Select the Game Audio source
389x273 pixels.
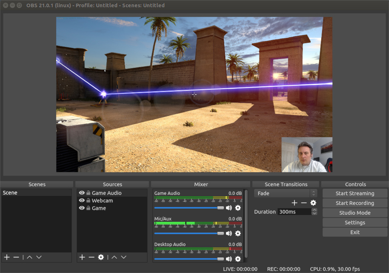(x=107, y=193)
